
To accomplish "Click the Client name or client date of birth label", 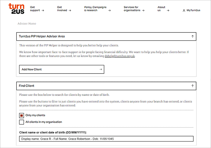I will [x=53, y=133].
